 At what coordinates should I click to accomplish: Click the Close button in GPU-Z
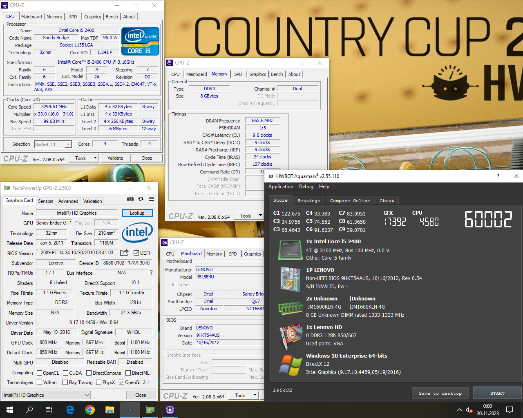pos(141,395)
